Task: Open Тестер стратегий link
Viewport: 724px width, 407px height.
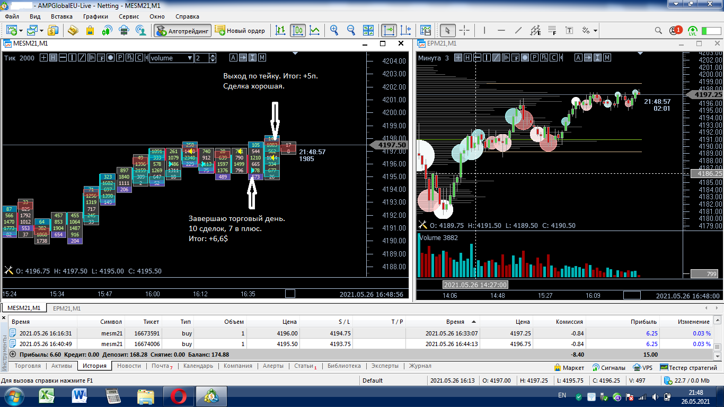Action: 688,367
